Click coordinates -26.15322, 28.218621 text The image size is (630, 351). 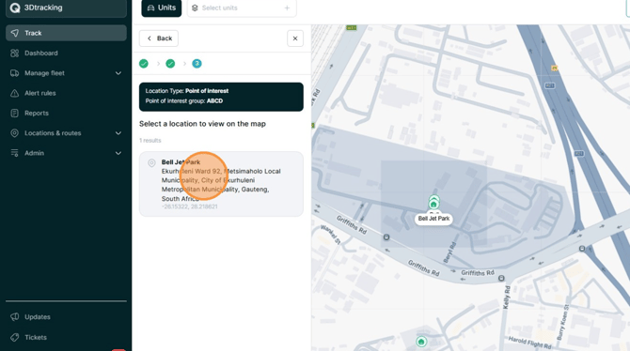[x=190, y=206]
